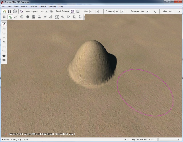
Task: Select the Paint Noise terrain tool
Action: 4,42
